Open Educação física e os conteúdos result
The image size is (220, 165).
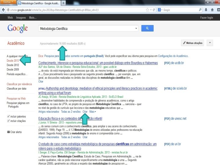(x=70, y=119)
